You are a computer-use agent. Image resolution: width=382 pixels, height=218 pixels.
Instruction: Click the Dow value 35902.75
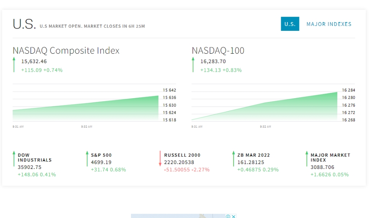pyautogui.click(x=29, y=167)
